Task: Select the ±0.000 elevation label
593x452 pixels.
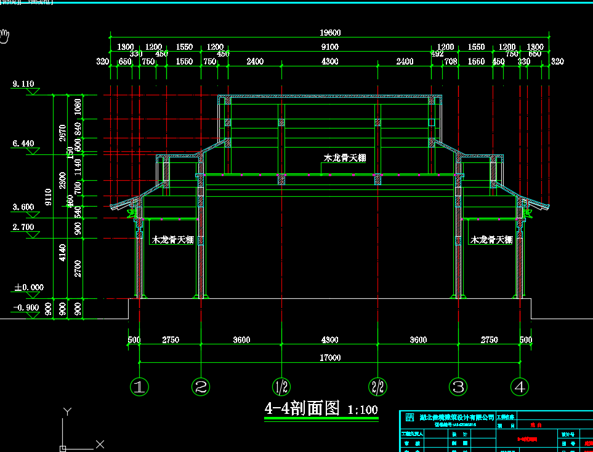Action: click(x=29, y=287)
